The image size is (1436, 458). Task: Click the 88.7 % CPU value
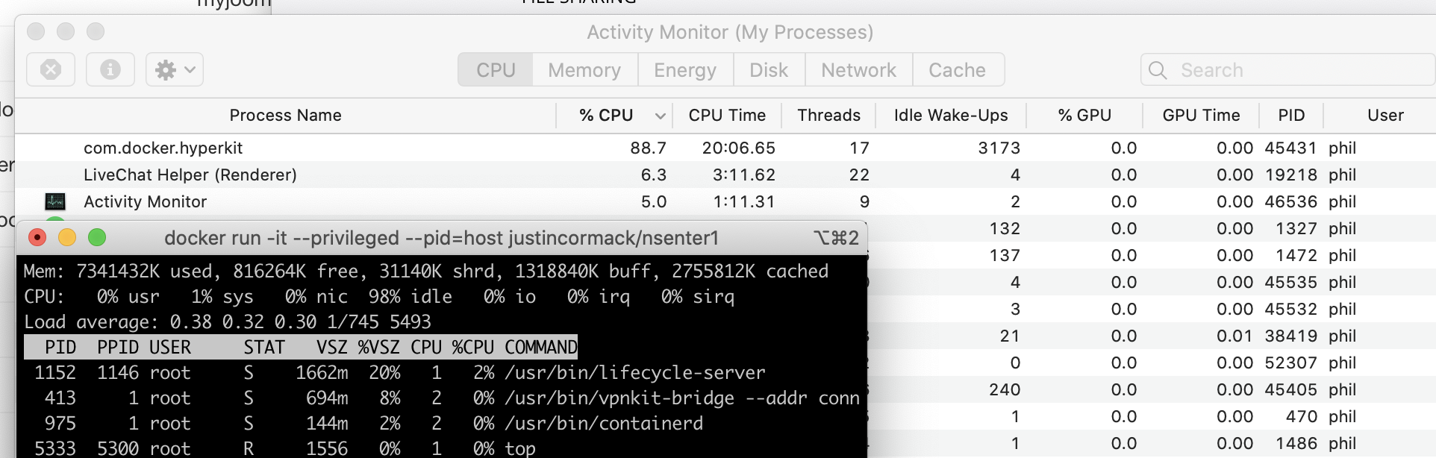pyautogui.click(x=648, y=148)
